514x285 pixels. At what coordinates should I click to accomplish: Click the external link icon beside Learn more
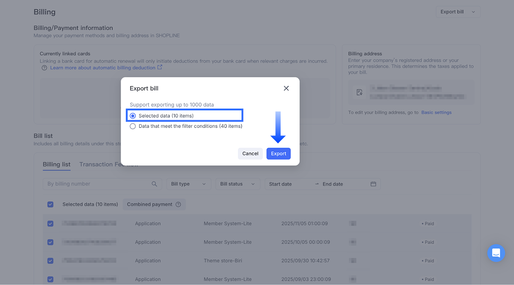pos(160,67)
